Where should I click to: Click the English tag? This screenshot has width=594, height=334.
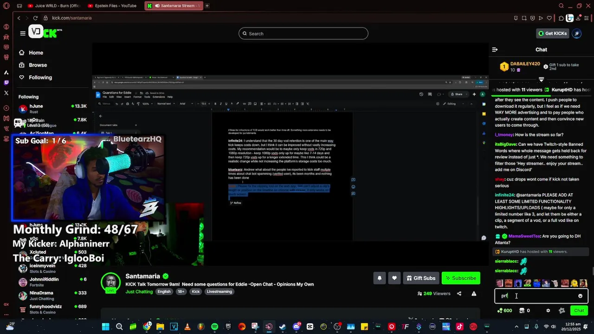tap(164, 292)
